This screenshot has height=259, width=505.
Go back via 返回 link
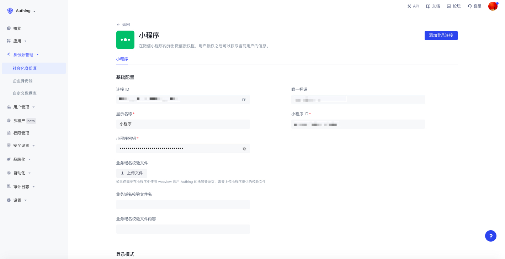tap(123, 25)
